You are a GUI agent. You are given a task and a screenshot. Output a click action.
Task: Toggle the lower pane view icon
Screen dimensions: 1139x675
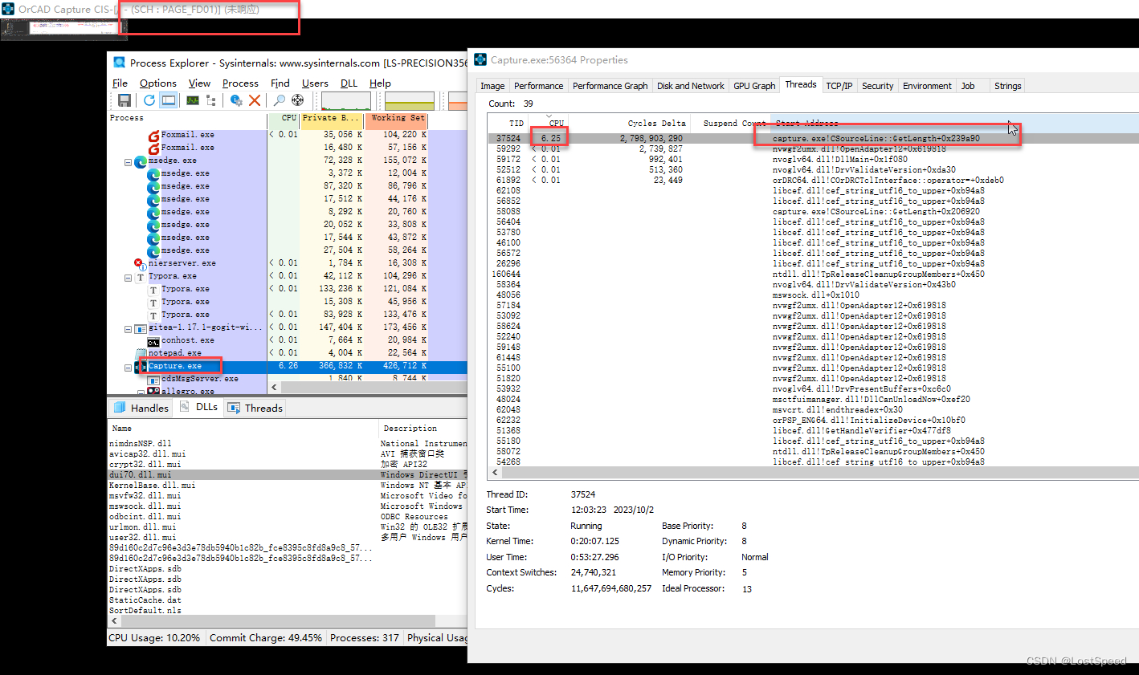169,100
